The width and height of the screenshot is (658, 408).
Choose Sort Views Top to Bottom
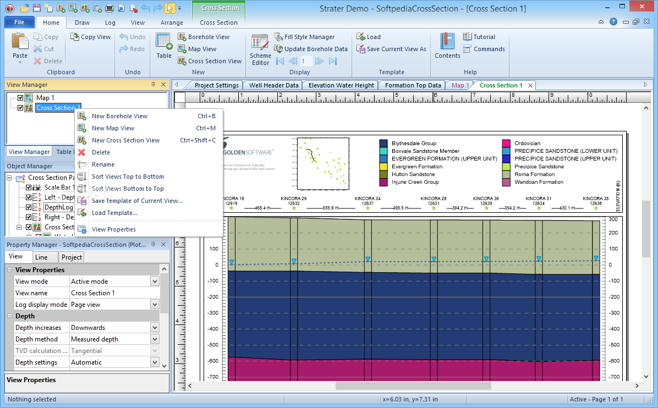149,177
